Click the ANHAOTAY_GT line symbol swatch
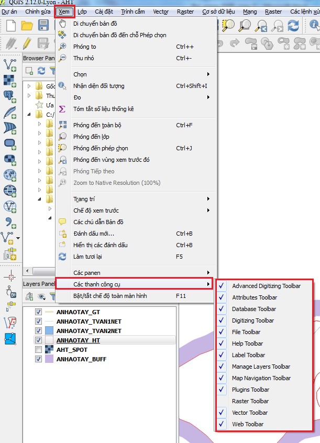The image size is (320, 443). coord(49,312)
